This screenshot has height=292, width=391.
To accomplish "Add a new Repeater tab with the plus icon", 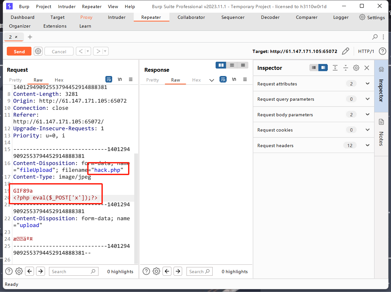I will (x=30, y=37).
